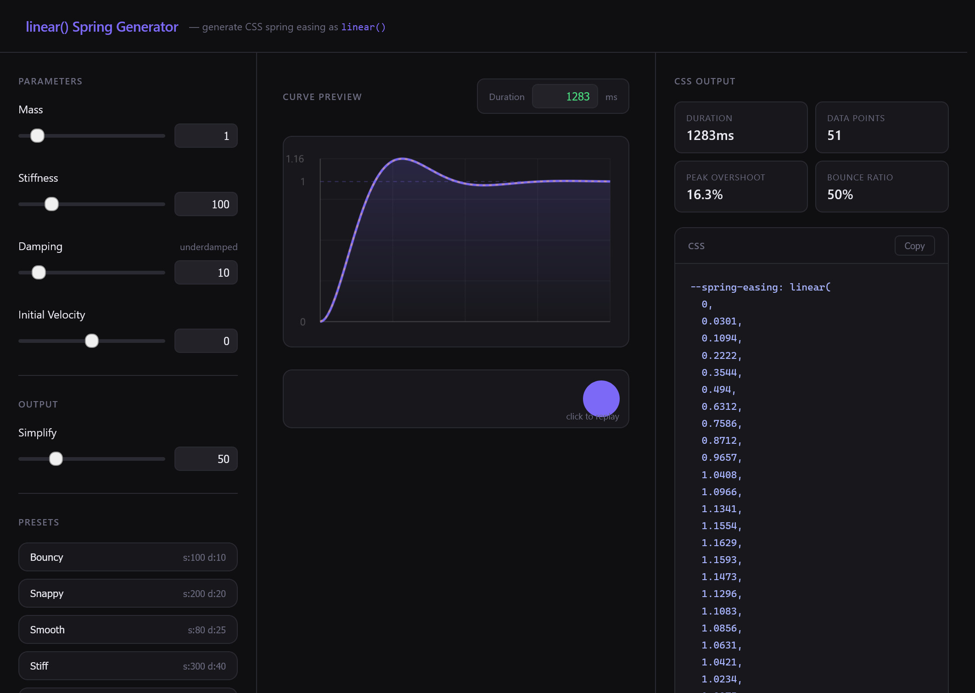Viewport: 975px width, 693px height.
Task: Click the Simplify slider thumb
Action: pos(56,459)
